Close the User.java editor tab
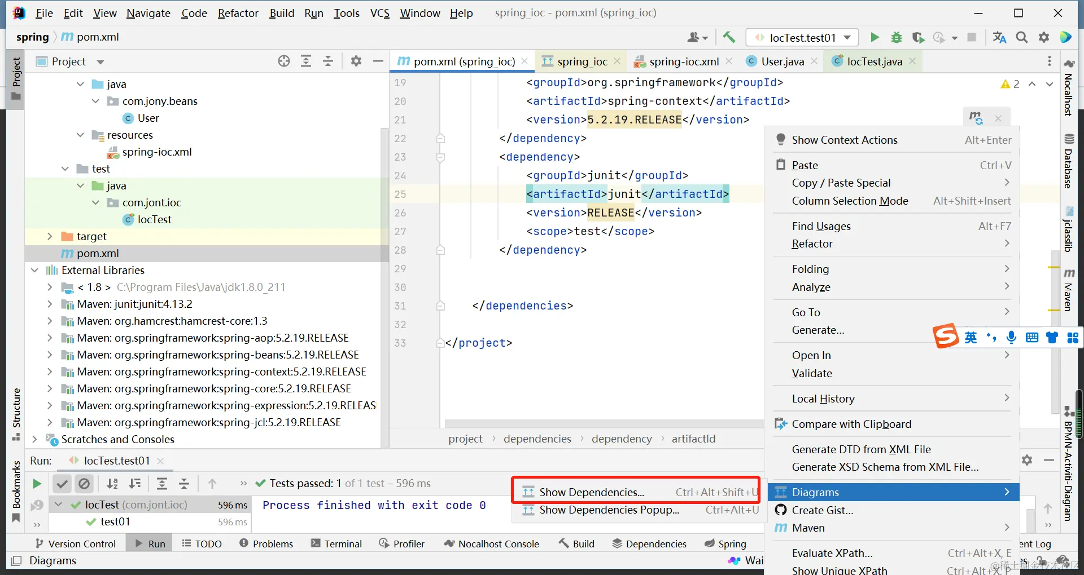The height and width of the screenshot is (575, 1084). click(814, 61)
